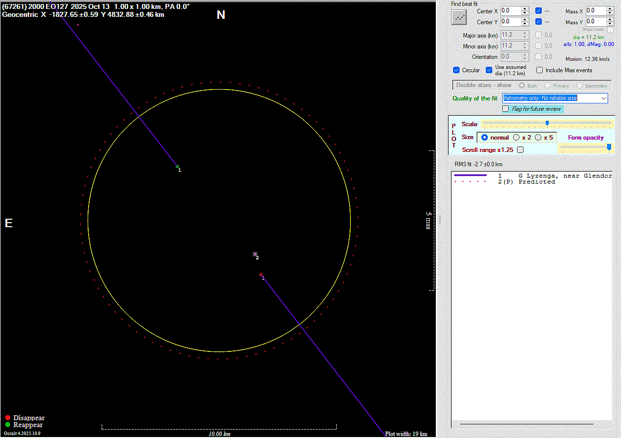Click the Minor axis (km) field
Screen dimensions: 621x438
[511, 46]
